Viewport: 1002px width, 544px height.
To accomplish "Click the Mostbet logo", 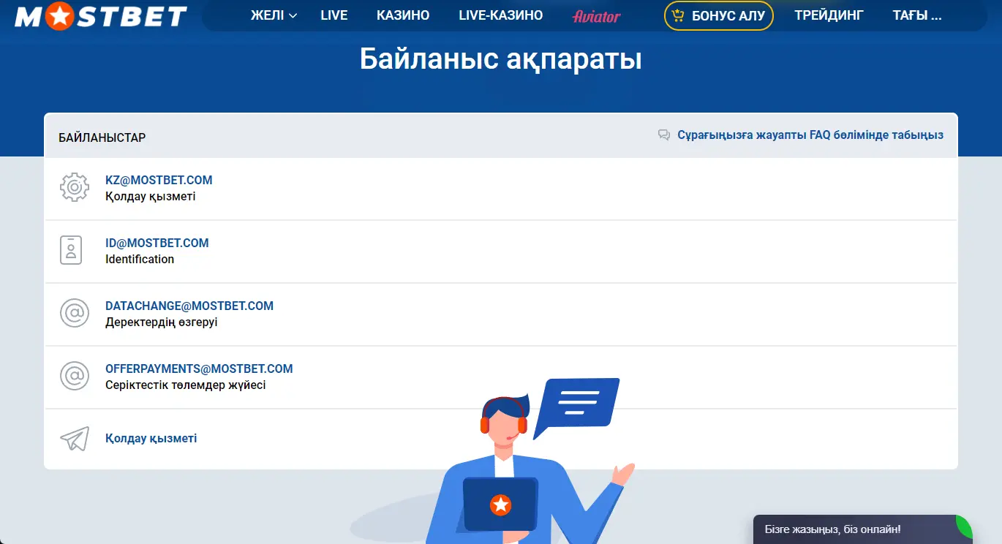I will click(101, 16).
